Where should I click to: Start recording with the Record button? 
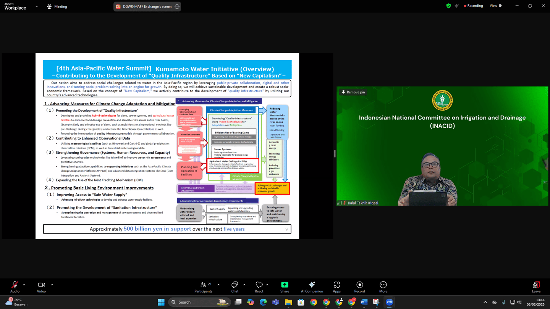pos(359,287)
